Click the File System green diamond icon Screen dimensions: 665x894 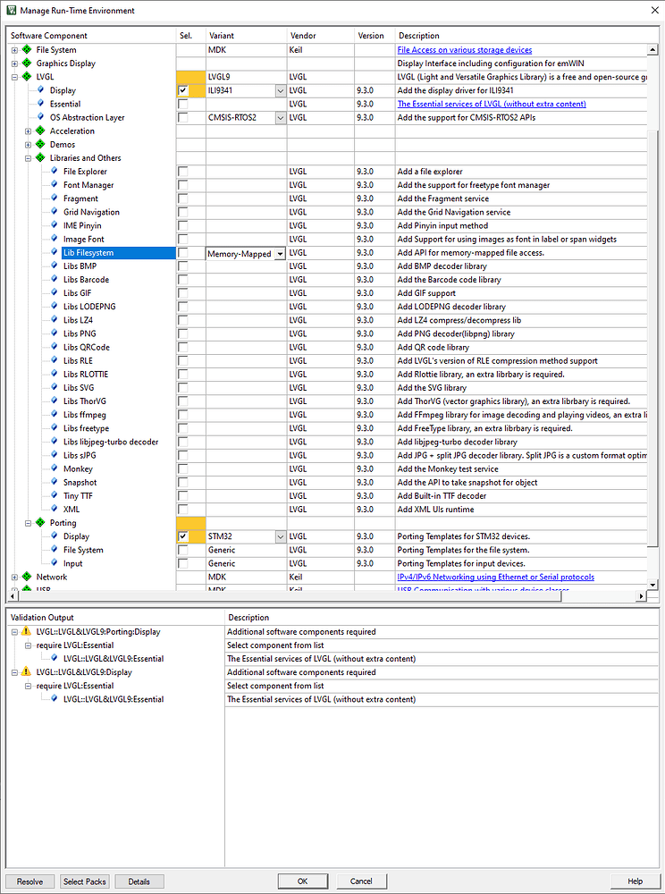coord(26,49)
